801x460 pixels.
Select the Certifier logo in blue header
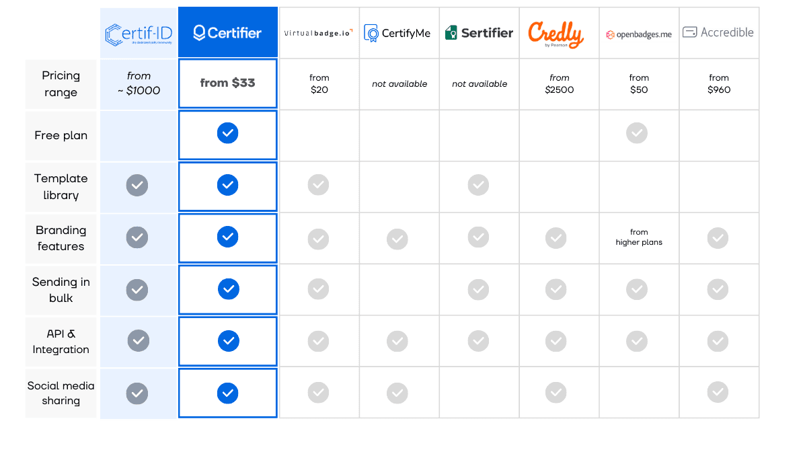click(x=227, y=33)
